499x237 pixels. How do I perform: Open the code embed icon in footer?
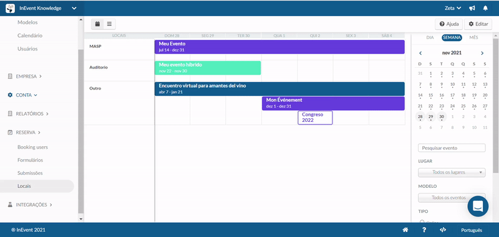(x=443, y=230)
